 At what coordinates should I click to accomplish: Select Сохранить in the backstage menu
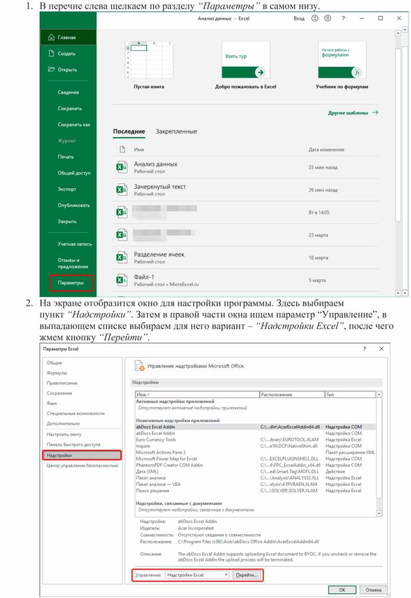click(70, 108)
